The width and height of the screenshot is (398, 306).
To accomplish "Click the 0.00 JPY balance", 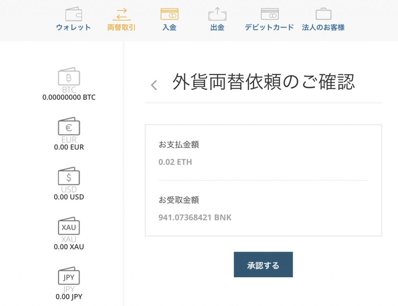I will [x=69, y=297].
